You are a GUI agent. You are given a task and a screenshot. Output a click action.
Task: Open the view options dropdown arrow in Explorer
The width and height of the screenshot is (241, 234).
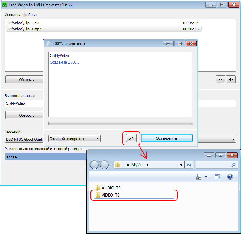click(206, 177)
